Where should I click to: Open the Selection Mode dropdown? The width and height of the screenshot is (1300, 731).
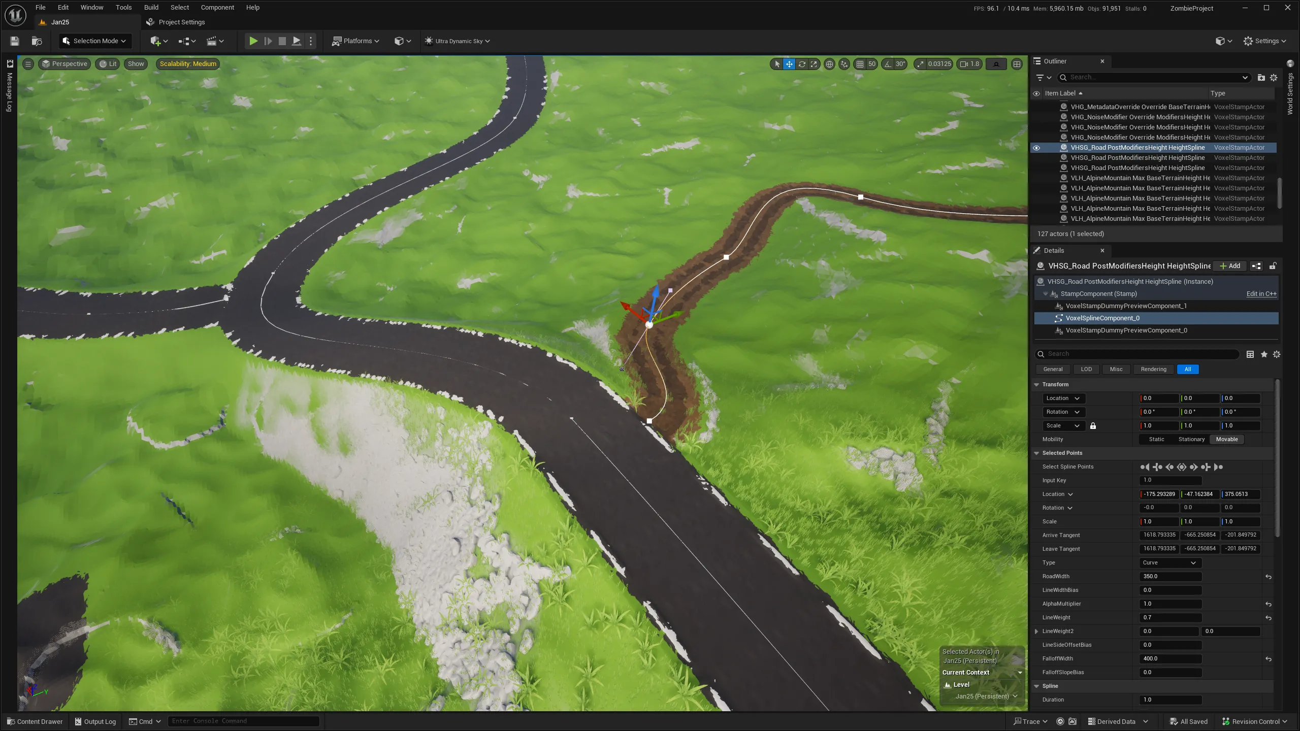point(94,41)
